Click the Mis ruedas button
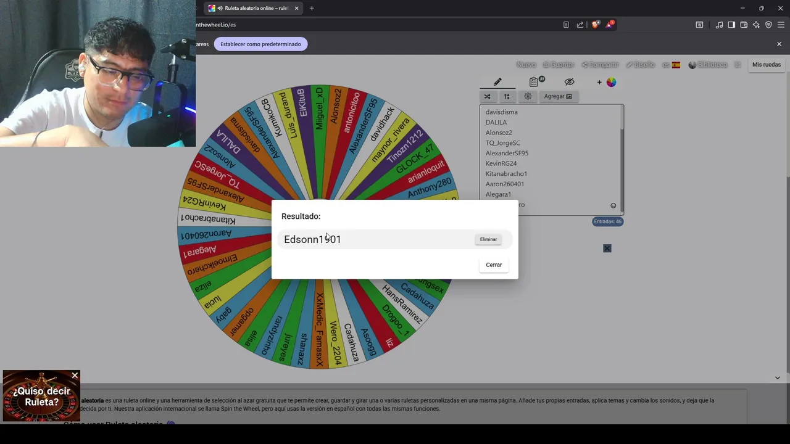790x444 pixels. 767,65
